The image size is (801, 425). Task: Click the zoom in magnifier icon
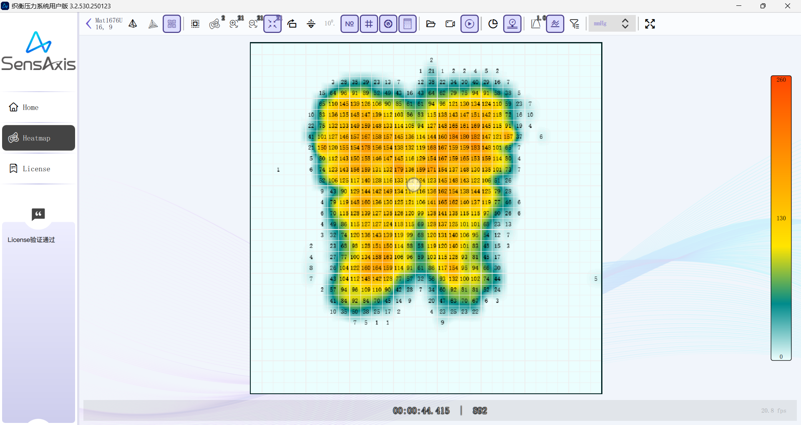[234, 24]
